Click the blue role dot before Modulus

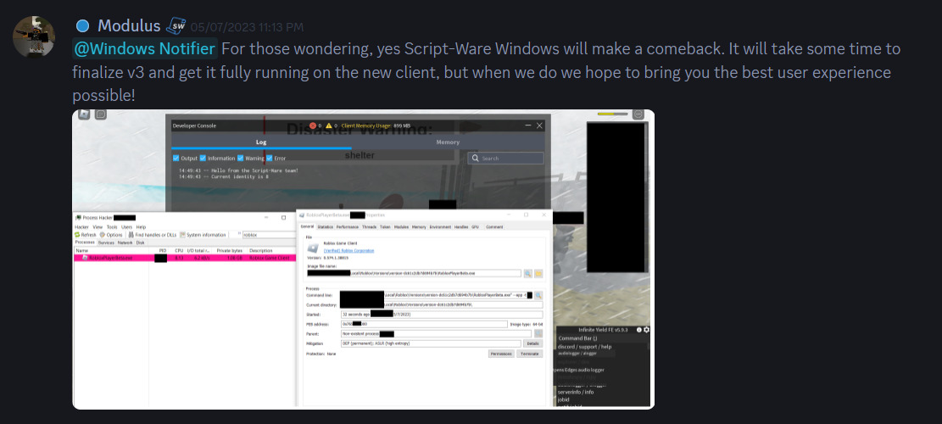click(83, 25)
